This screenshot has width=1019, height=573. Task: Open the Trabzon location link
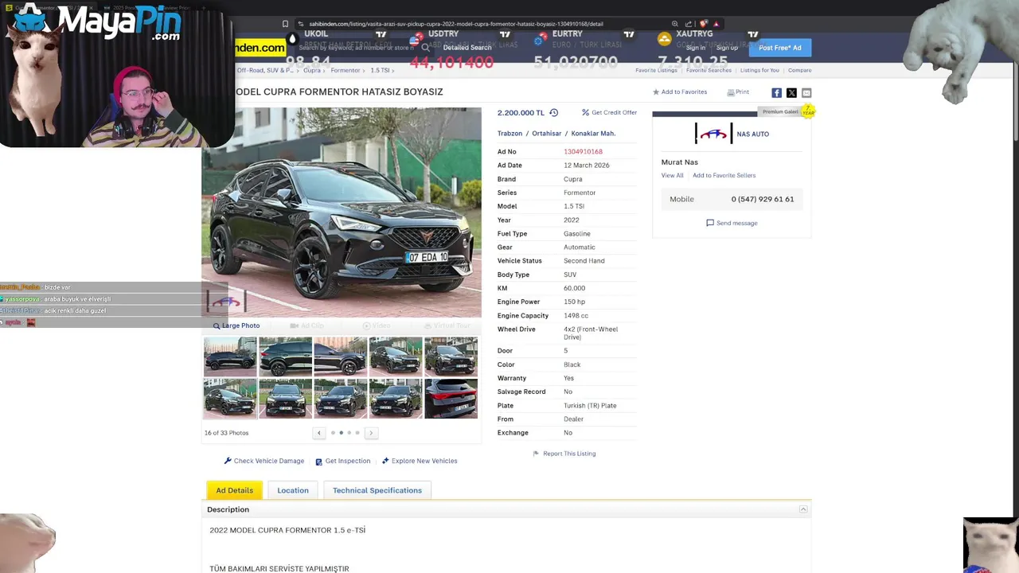click(x=509, y=134)
